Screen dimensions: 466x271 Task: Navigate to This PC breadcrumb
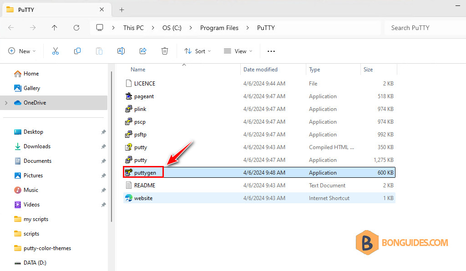click(133, 28)
